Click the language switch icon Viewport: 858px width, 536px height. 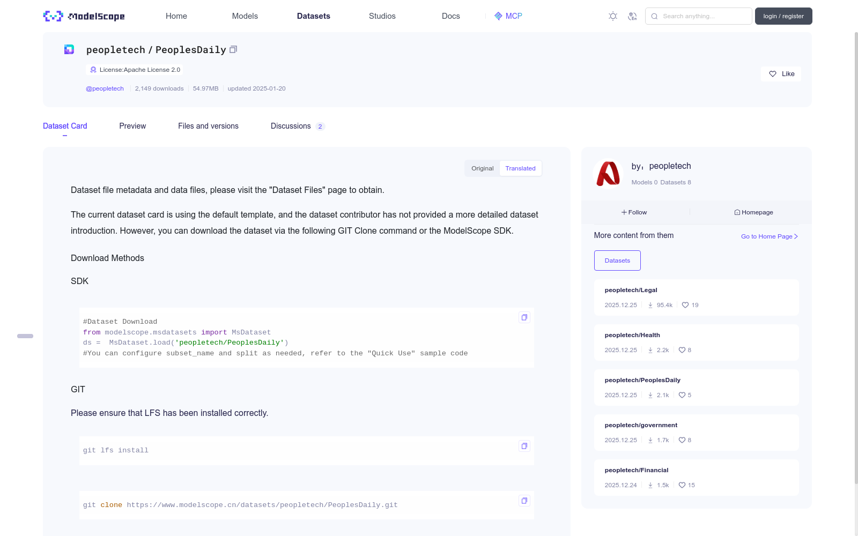[632, 16]
